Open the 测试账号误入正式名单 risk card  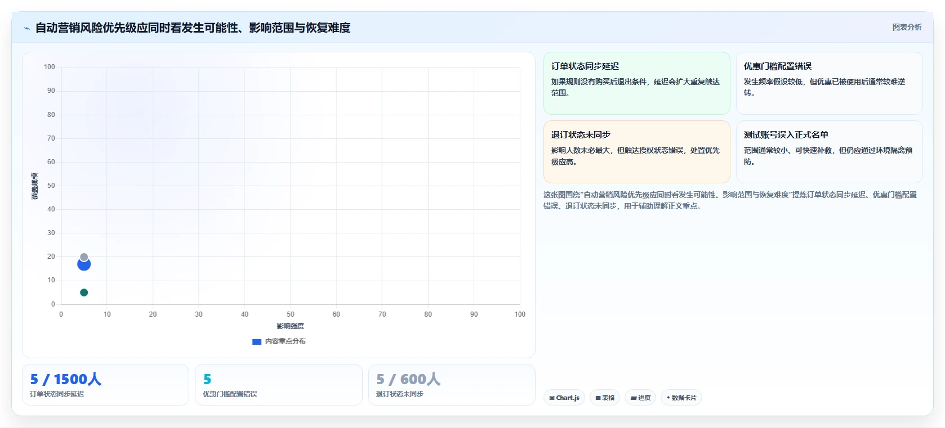[829, 152]
